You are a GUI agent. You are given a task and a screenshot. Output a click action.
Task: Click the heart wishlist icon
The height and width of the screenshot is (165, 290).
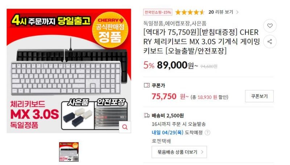[270, 26]
